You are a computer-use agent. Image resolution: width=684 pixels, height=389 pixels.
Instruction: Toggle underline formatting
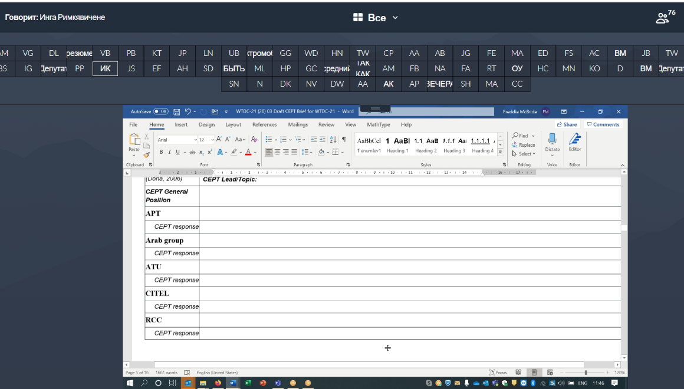tap(177, 152)
